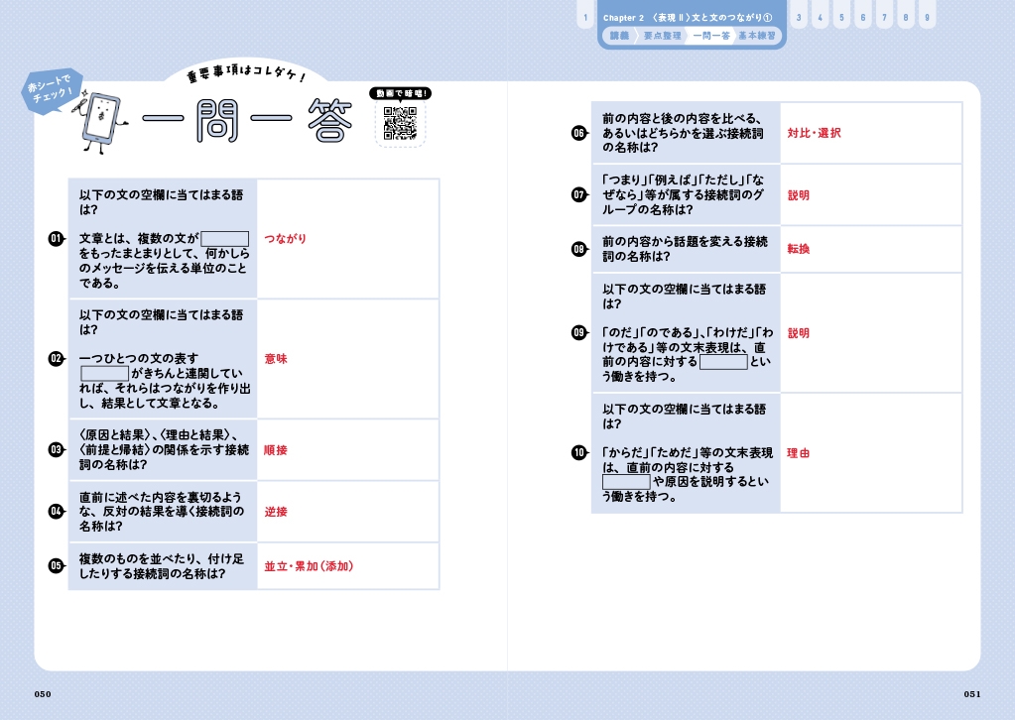Select question number badge 10
The width and height of the screenshot is (1015, 720).
[x=579, y=453]
